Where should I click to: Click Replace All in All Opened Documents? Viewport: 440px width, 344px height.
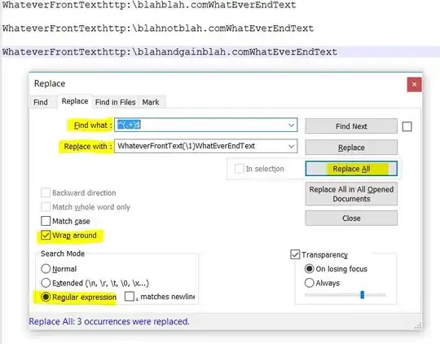[351, 194]
